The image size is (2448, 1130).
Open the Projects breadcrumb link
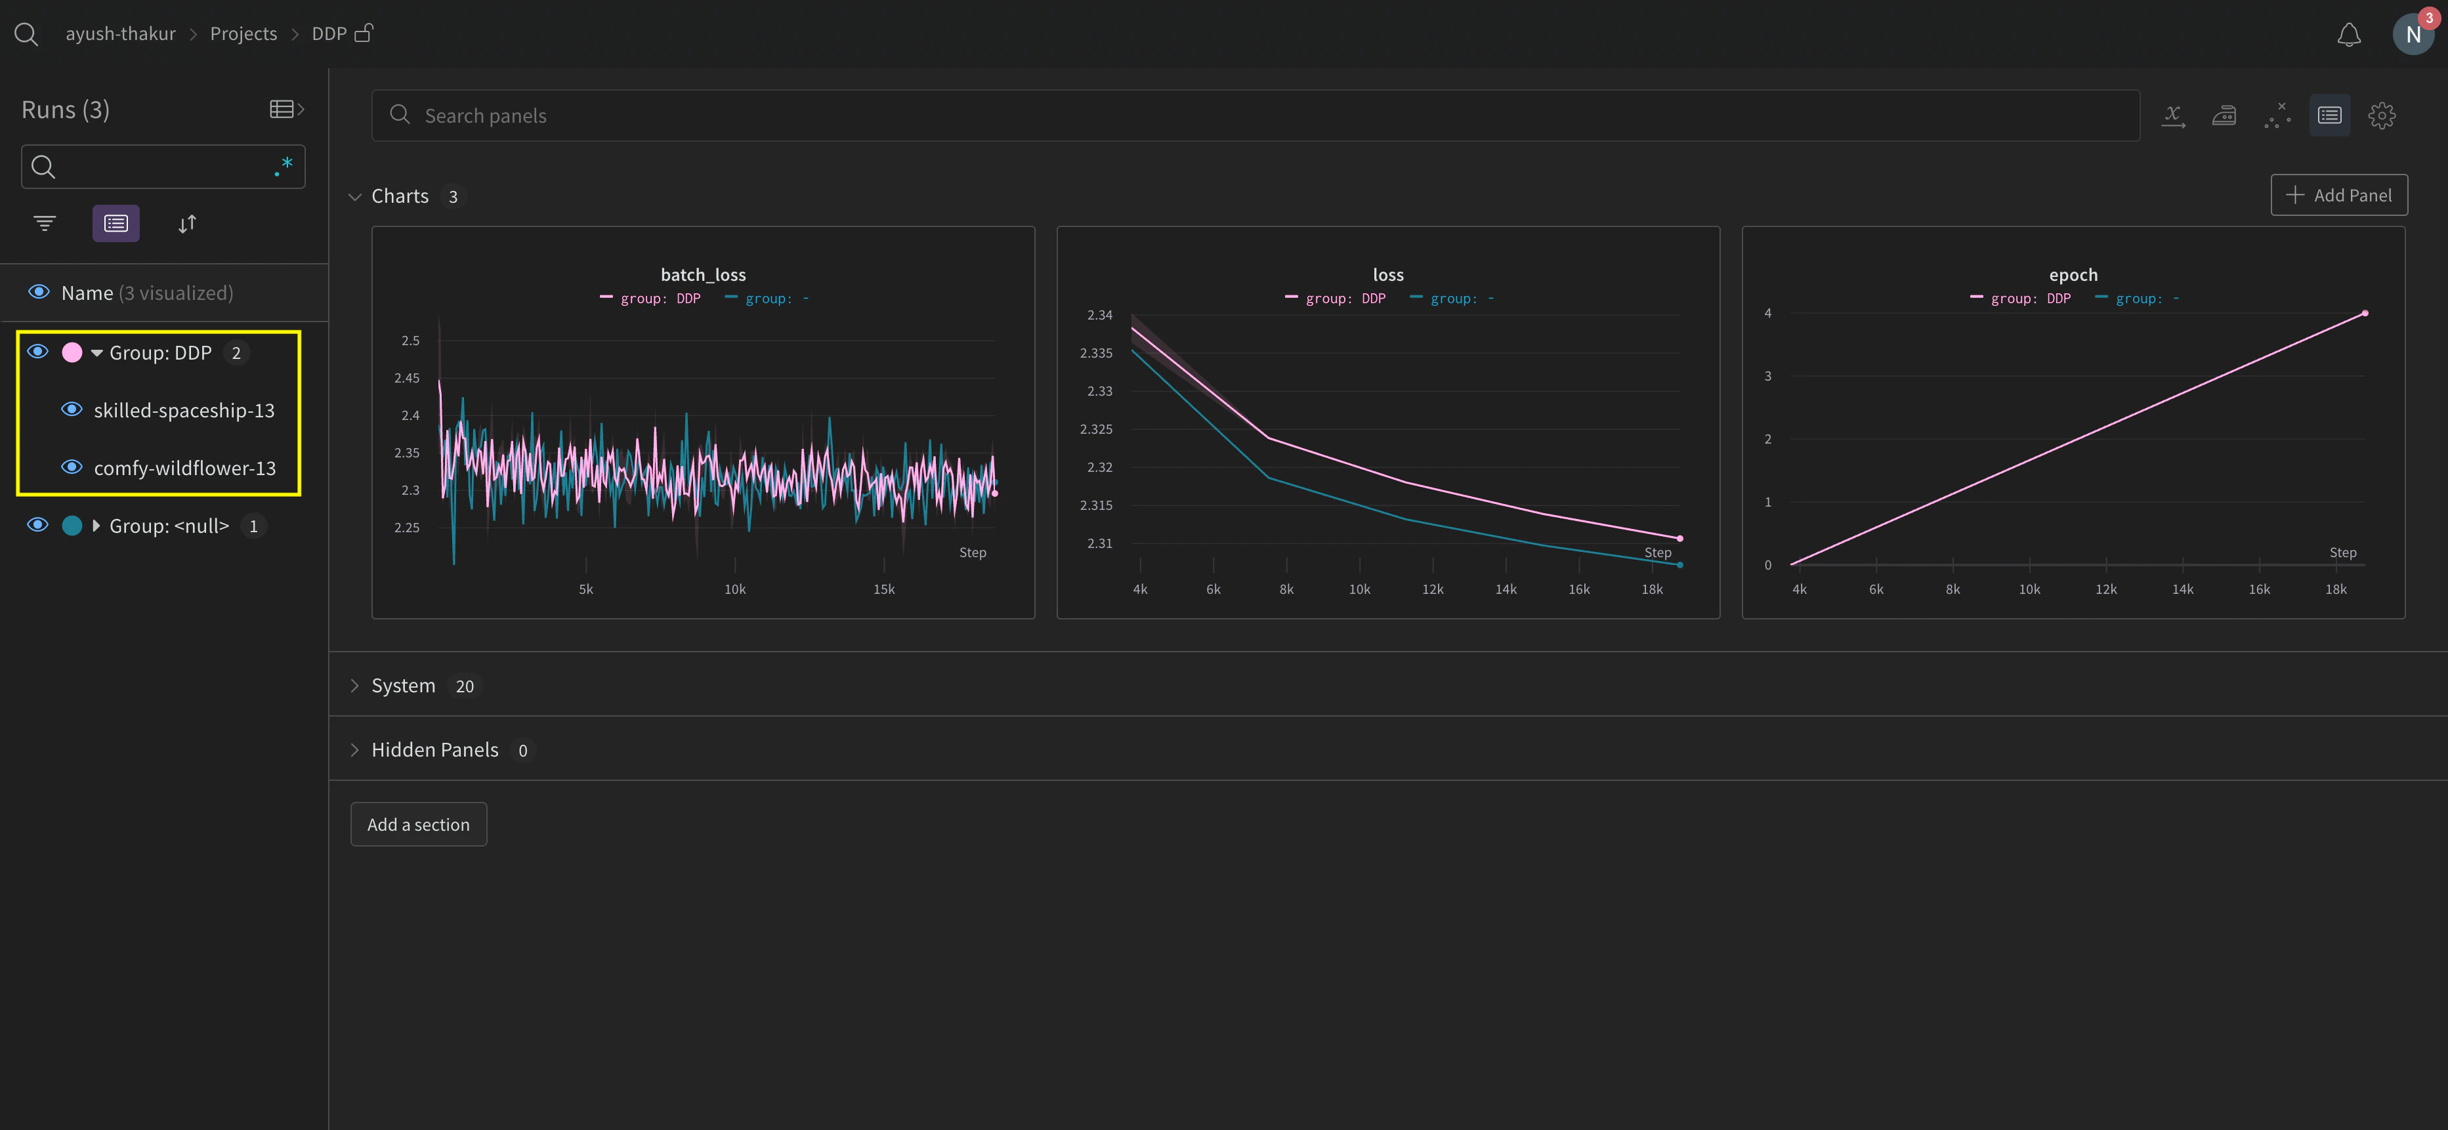coord(242,32)
